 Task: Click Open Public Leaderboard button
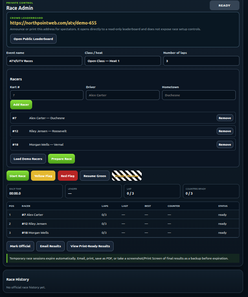point(33,39)
